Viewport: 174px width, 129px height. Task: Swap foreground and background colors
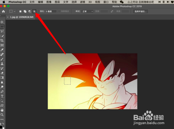coord(3,123)
